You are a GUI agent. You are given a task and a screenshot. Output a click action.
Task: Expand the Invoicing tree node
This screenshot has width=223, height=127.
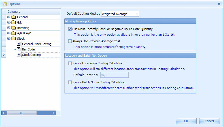tap(9, 28)
